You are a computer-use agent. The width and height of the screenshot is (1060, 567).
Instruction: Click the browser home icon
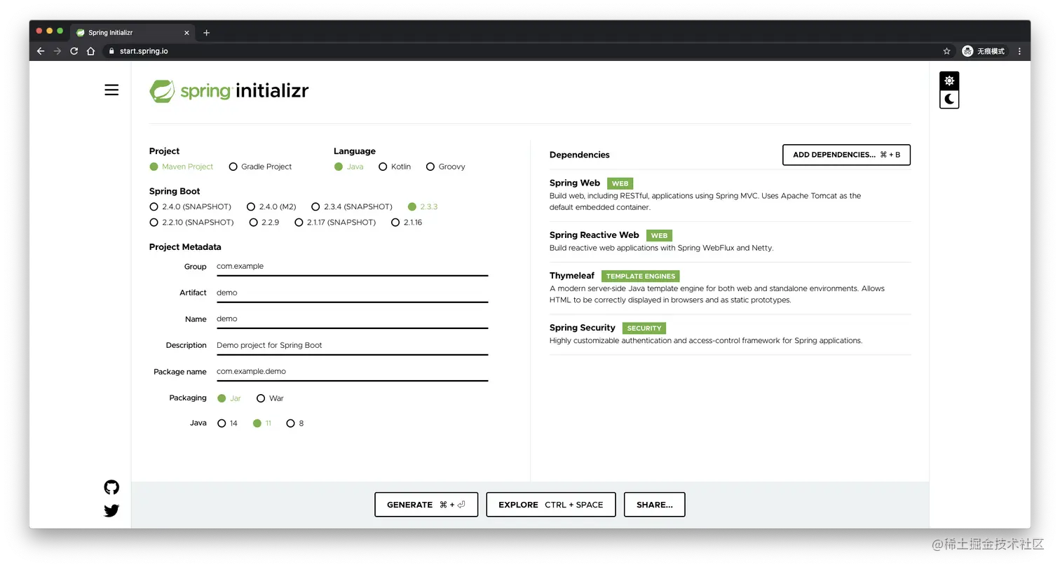[x=91, y=51]
